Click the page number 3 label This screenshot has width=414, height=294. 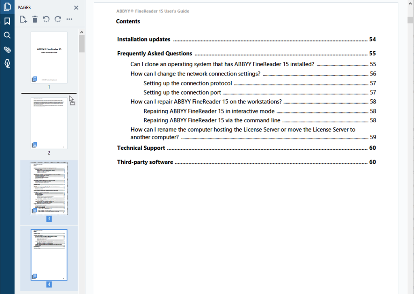point(49,218)
